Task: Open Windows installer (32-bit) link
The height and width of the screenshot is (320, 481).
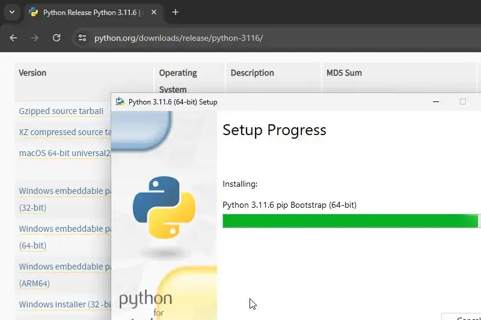Action: click(65, 304)
